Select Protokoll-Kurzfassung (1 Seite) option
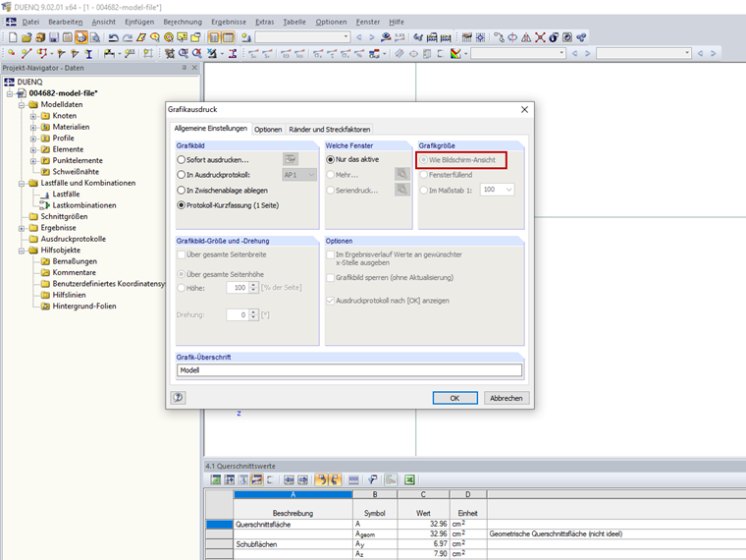 coord(182,205)
